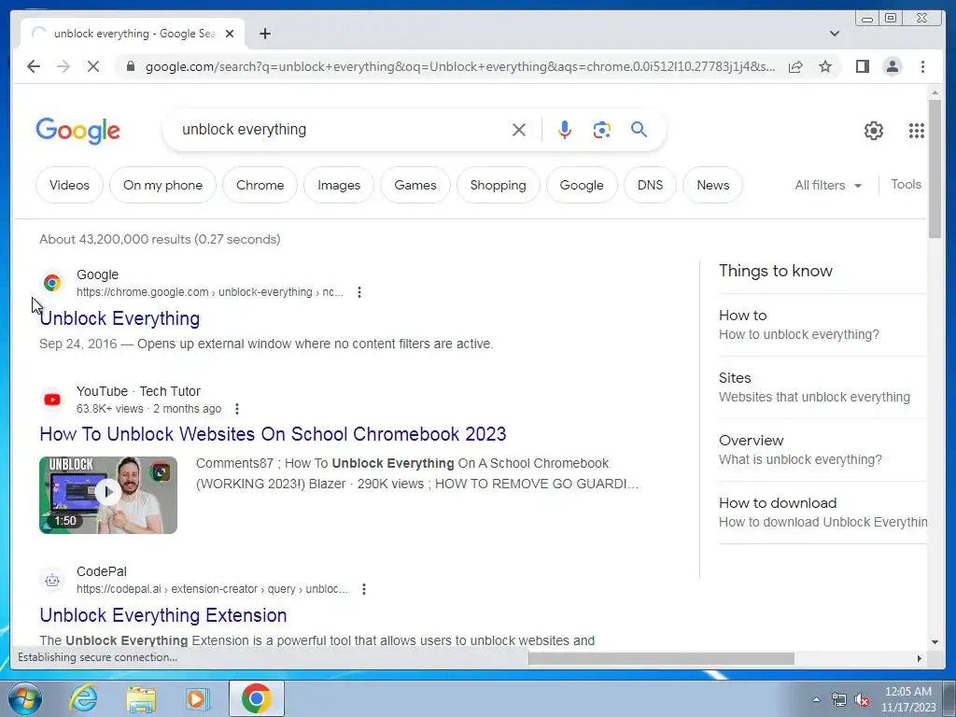Open Chrome's three-dot menu
The width and height of the screenshot is (956, 717).
[922, 66]
